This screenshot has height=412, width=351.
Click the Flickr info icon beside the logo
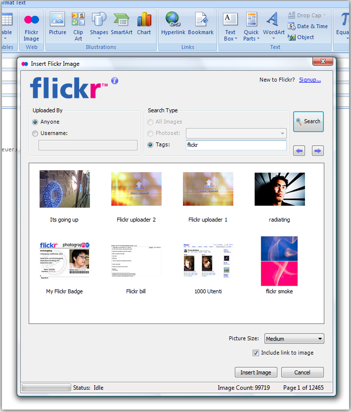[115, 81]
